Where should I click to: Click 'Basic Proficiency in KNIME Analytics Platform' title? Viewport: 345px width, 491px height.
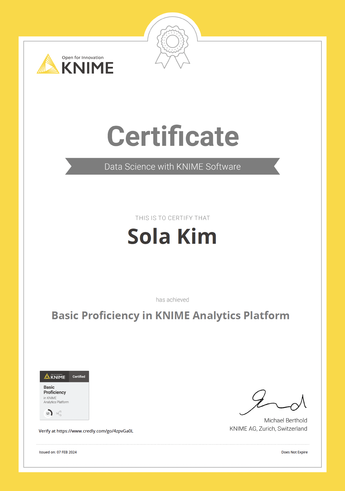(170, 315)
